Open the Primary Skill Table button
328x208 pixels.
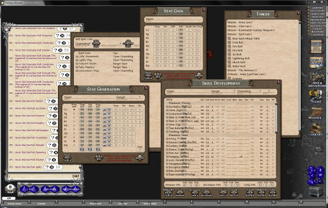pos(168,193)
